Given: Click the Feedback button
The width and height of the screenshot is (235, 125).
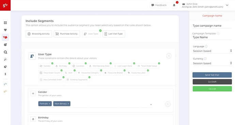Looking at the screenshot, I should (x=159, y=5).
